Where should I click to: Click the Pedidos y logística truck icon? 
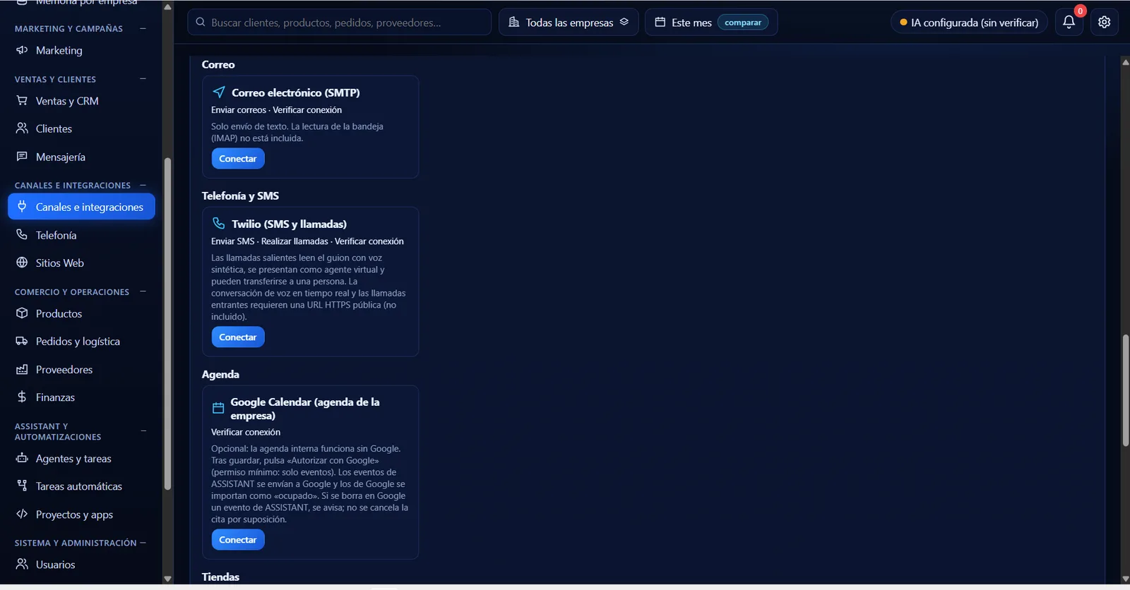point(22,342)
